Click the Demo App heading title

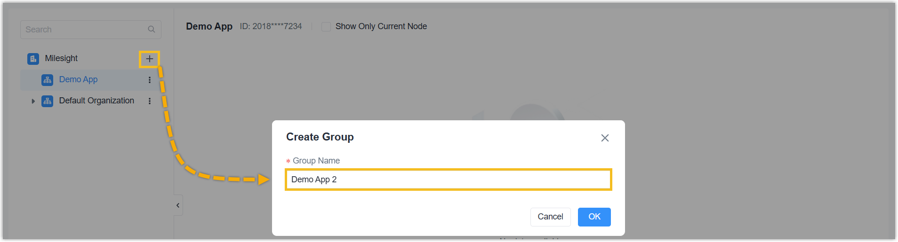click(x=209, y=27)
